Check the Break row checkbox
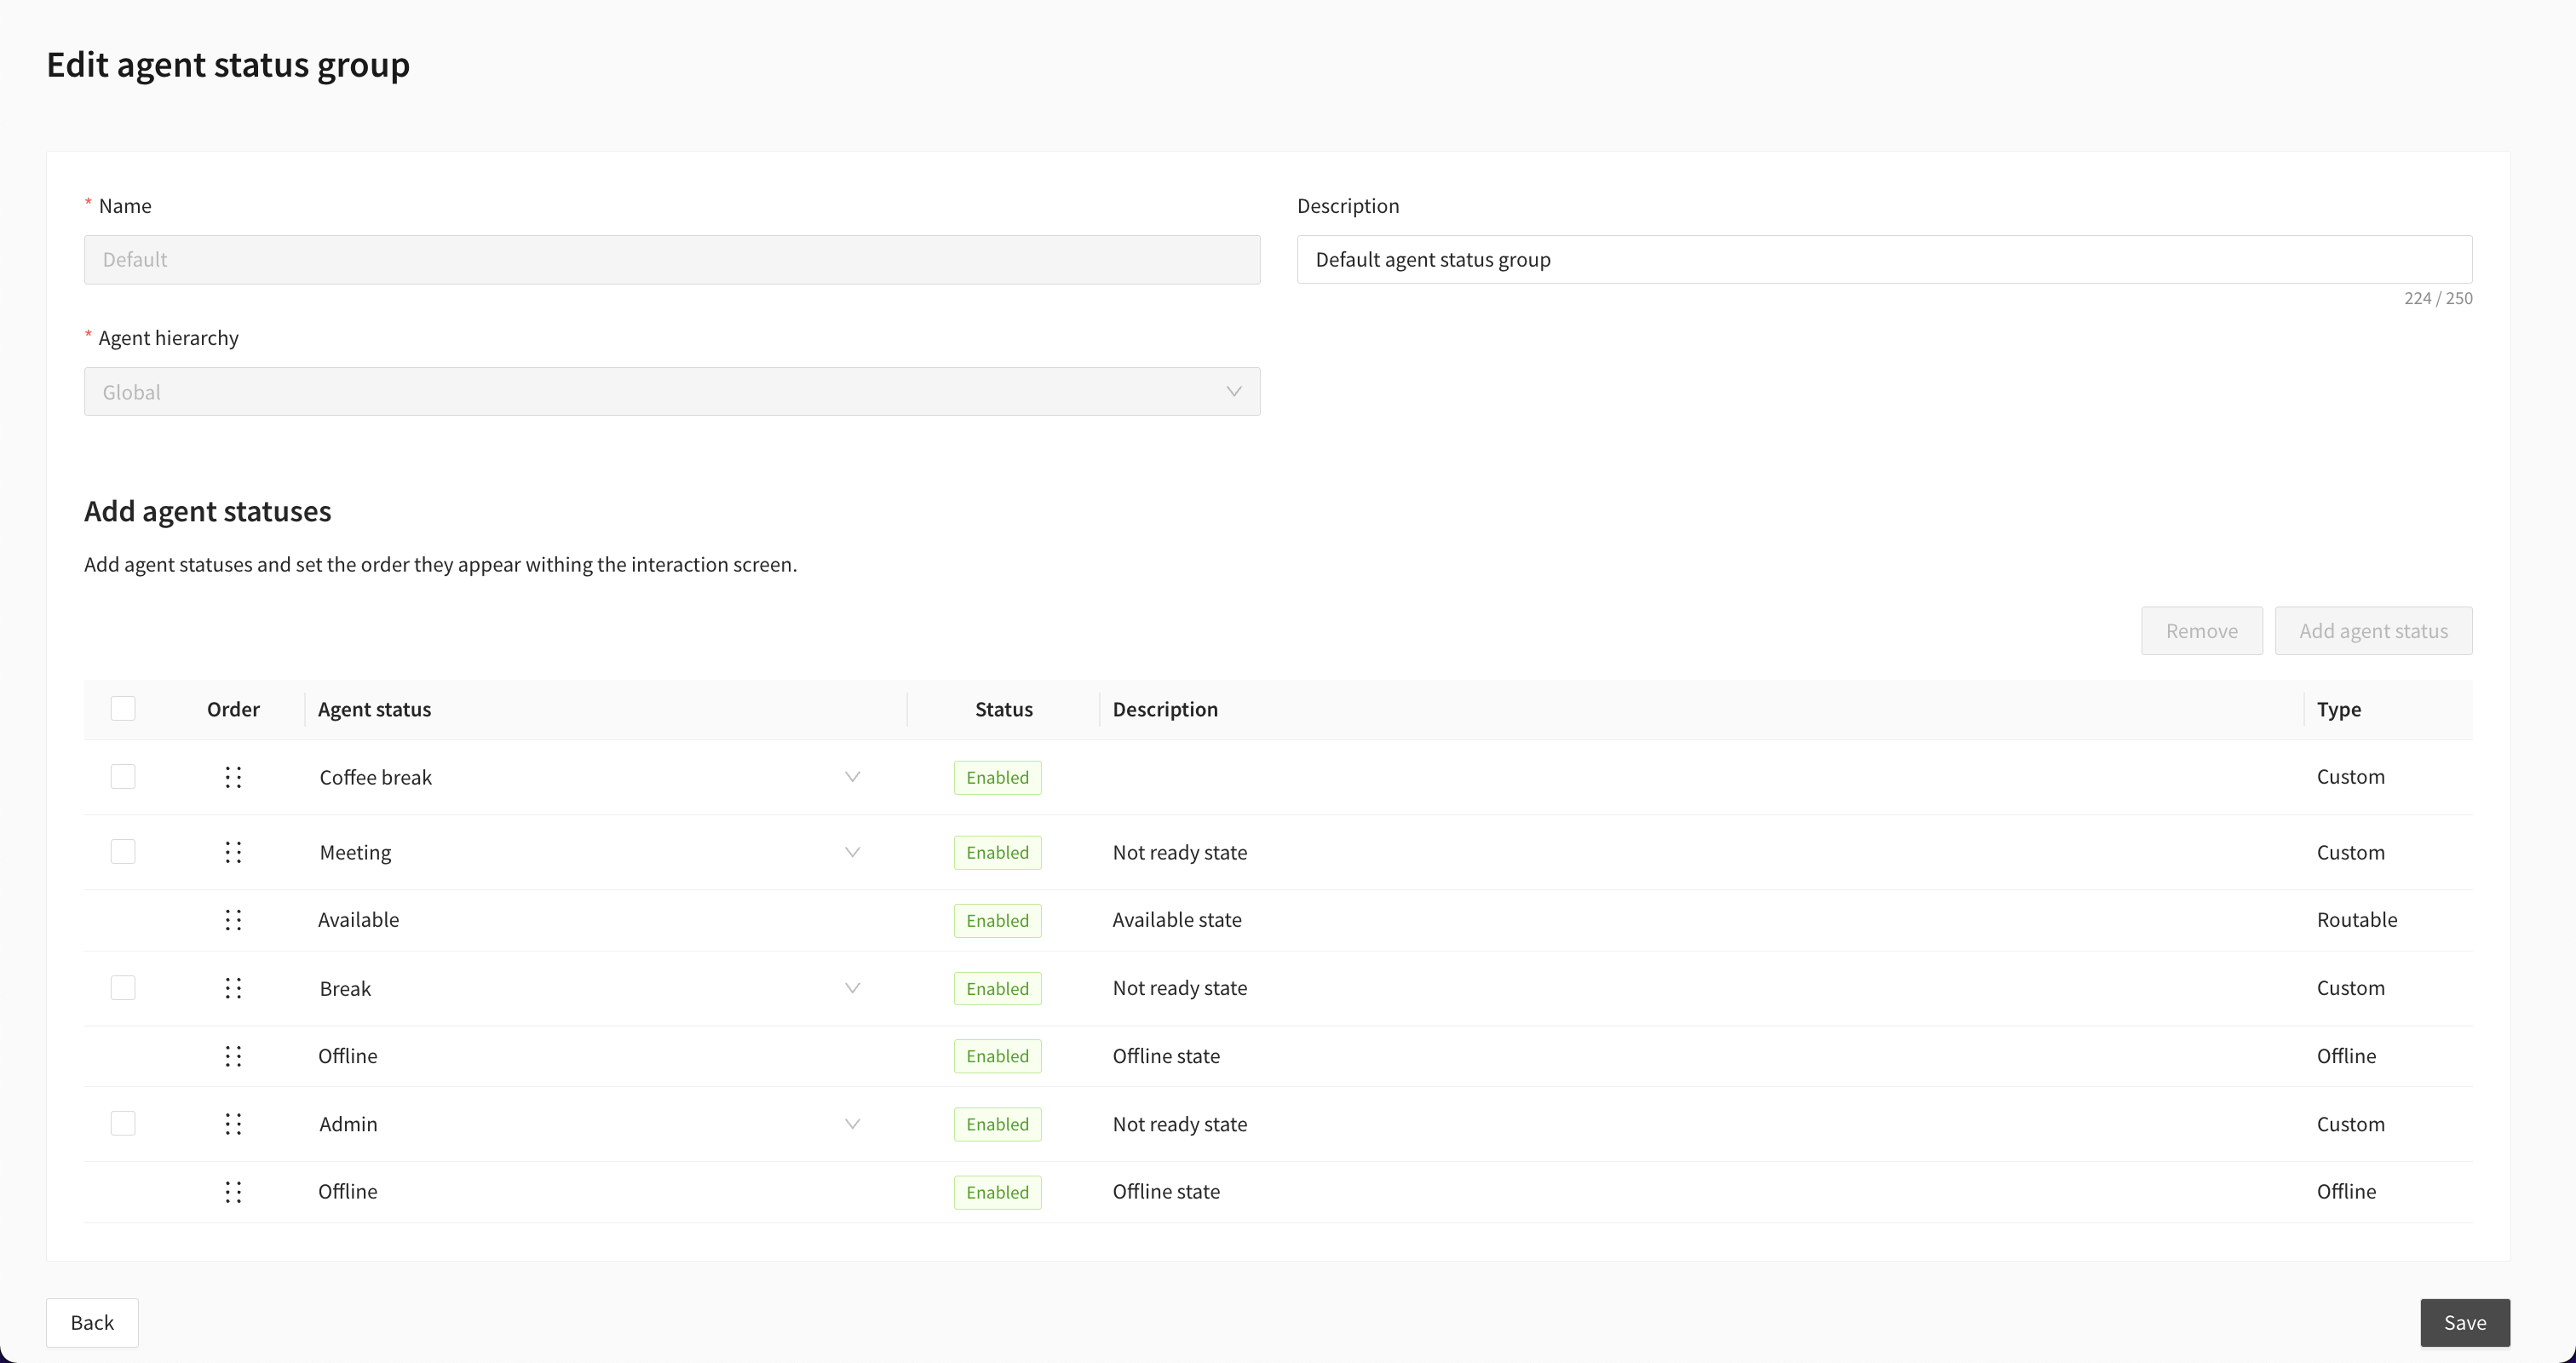Image resolution: width=2576 pixels, height=1363 pixels. click(123, 987)
